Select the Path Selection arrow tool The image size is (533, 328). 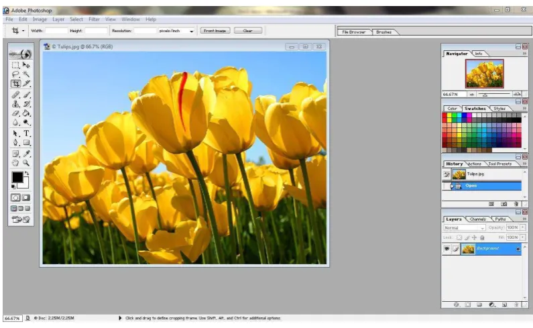coord(15,133)
